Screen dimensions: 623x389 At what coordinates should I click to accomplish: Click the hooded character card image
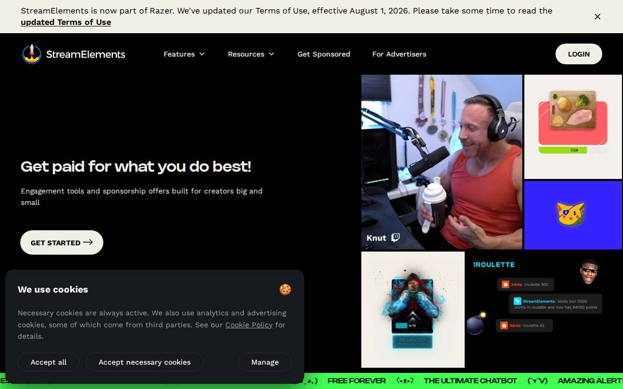413,310
